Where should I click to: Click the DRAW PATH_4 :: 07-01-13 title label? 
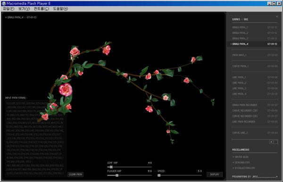pyautogui.click(x=21, y=17)
